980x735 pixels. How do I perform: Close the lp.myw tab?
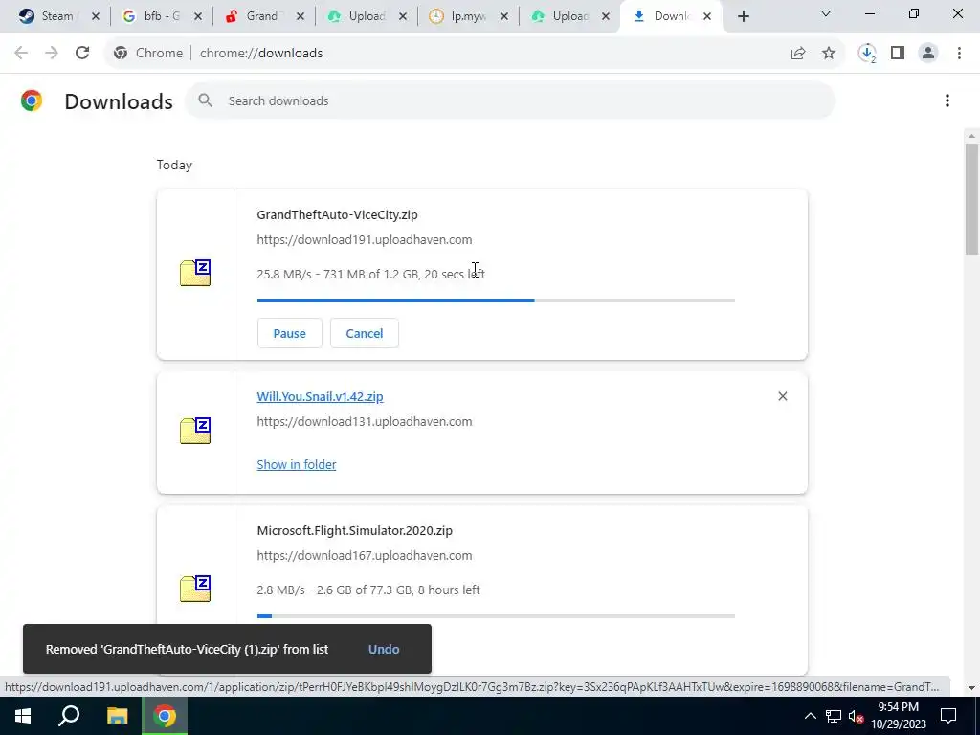504,16
